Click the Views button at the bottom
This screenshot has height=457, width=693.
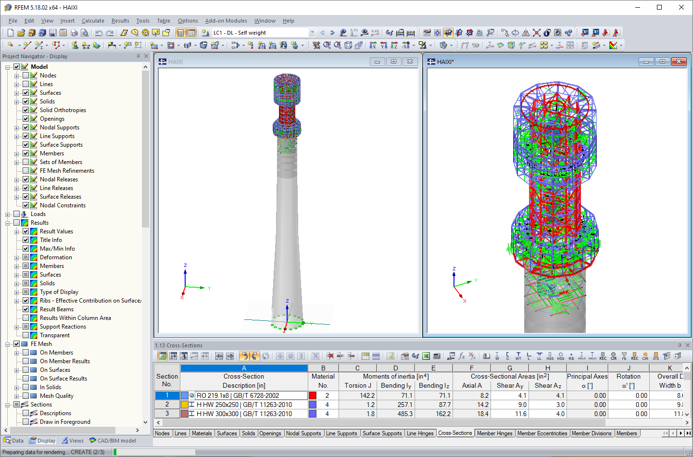[x=73, y=440]
